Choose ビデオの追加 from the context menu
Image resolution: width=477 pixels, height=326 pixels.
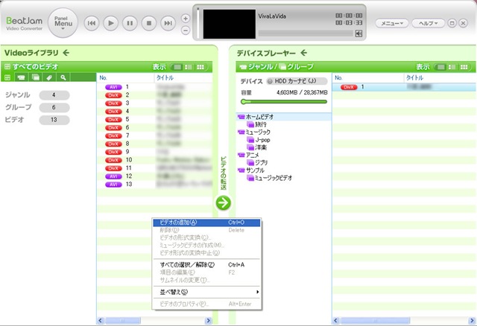(179, 222)
